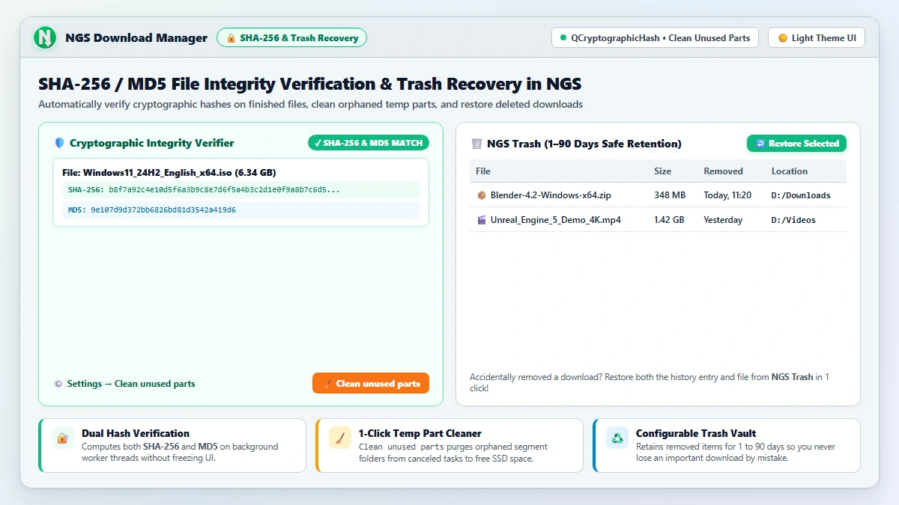The image size is (899, 505).
Task: Select the SHA-256 & Trash Recovery tab pill
Action: [291, 37]
